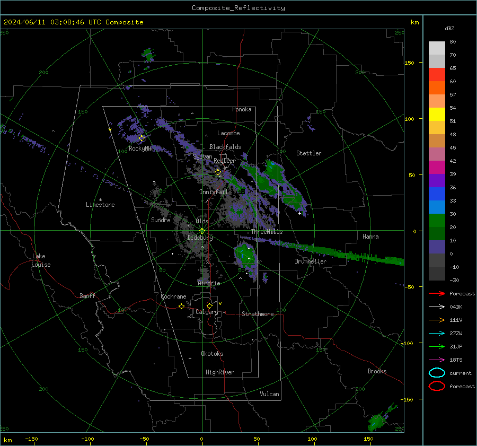Click the Brooks town label

pyautogui.click(x=377, y=371)
